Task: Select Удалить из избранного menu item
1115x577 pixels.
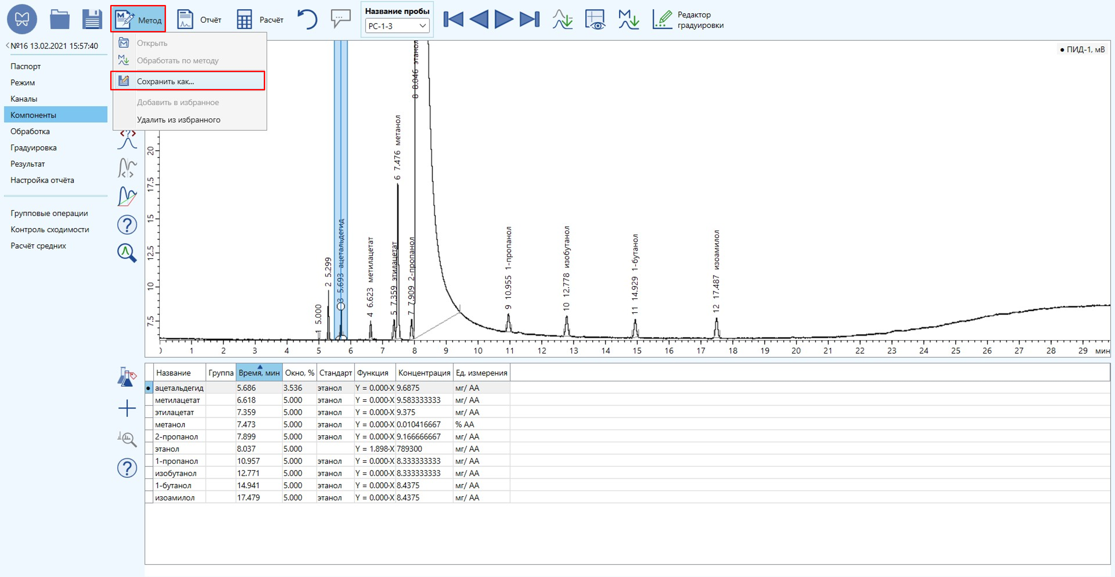Action: (178, 120)
